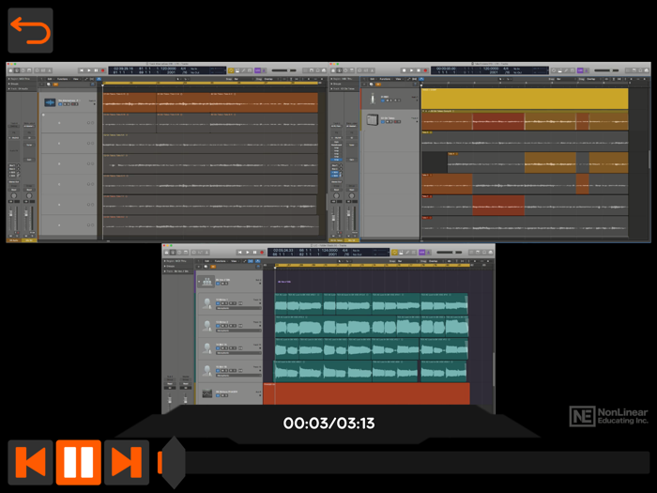Pause the tutorial video playback
Viewport: 657px width, 493px height.
78,462
